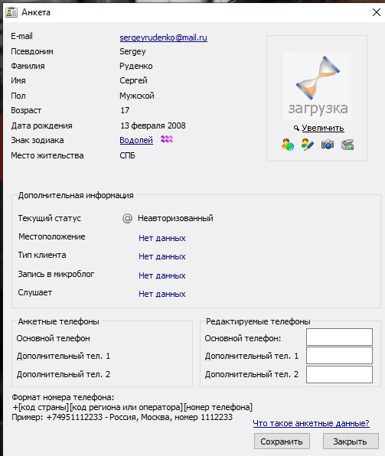Open the sergeyrudenko@mail.ru email link
385x456 pixels.
pos(164,37)
